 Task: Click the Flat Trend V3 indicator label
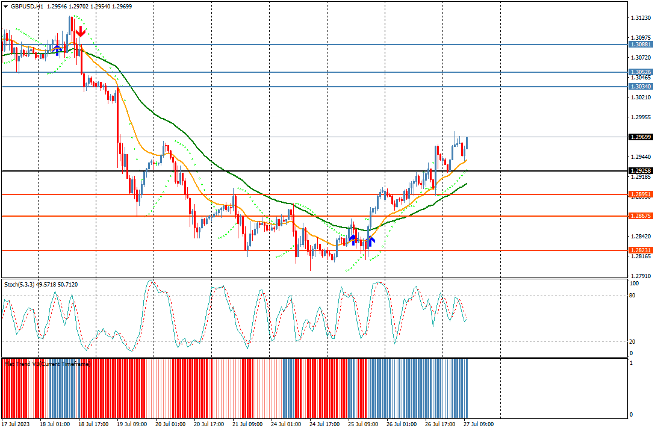tap(47, 364)
